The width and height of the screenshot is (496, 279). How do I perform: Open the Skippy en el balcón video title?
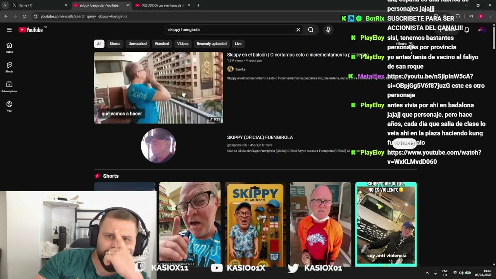pos(298,55)
